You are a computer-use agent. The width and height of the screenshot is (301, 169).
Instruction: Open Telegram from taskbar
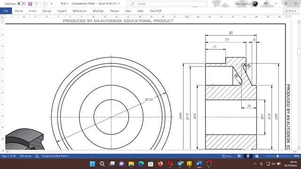[180, 164]
